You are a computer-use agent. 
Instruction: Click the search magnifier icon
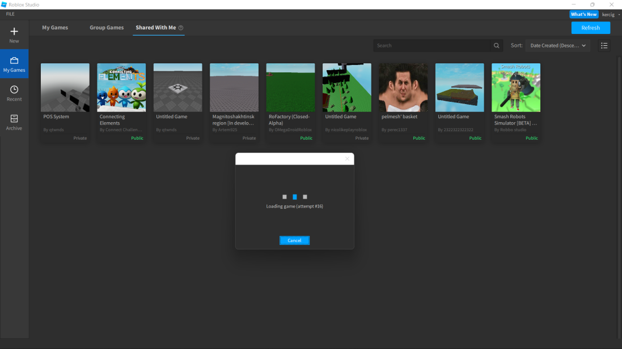[496, 45]
